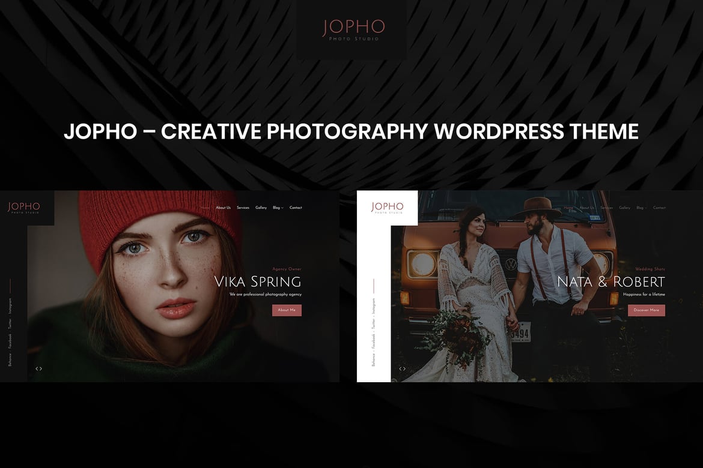
Task: Open Home in the Vika Spring demo menu
Action: [204, 208]
